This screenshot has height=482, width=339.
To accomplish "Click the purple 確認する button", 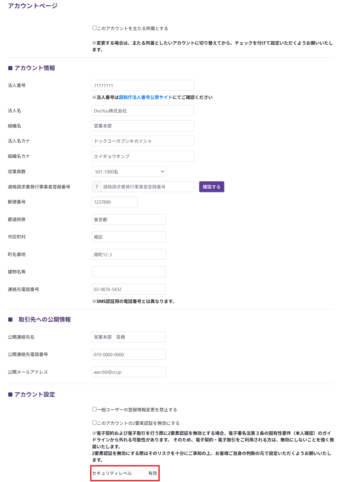I will pyautogui.click(x=211, y=187).
